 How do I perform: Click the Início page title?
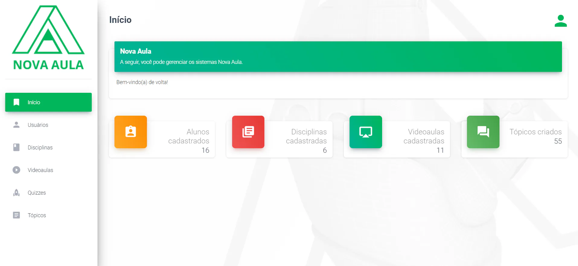120,20
